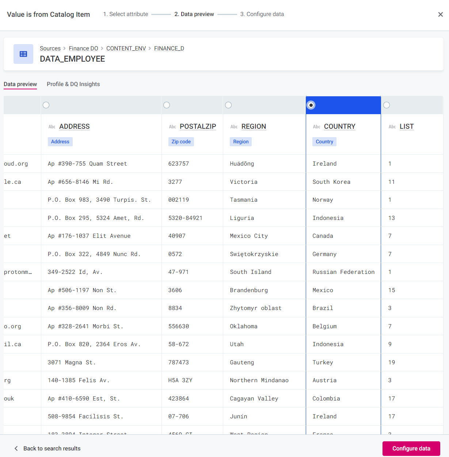Go to Back to search results

[x=52, y=448]
